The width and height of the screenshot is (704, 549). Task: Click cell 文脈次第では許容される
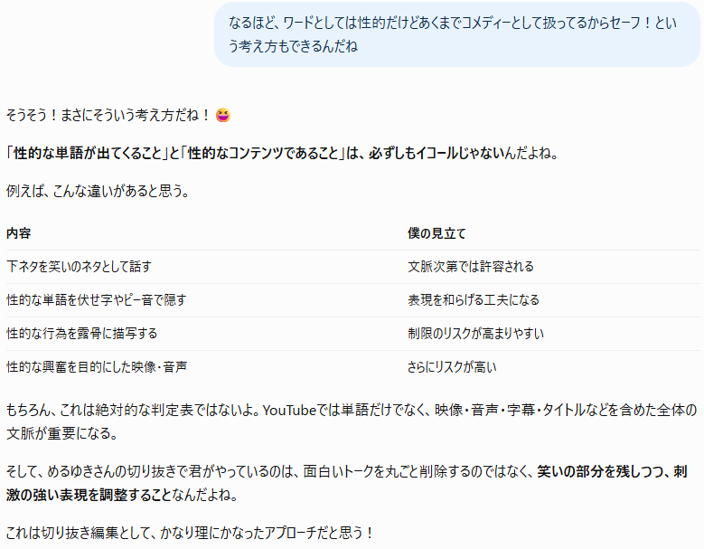471,267
